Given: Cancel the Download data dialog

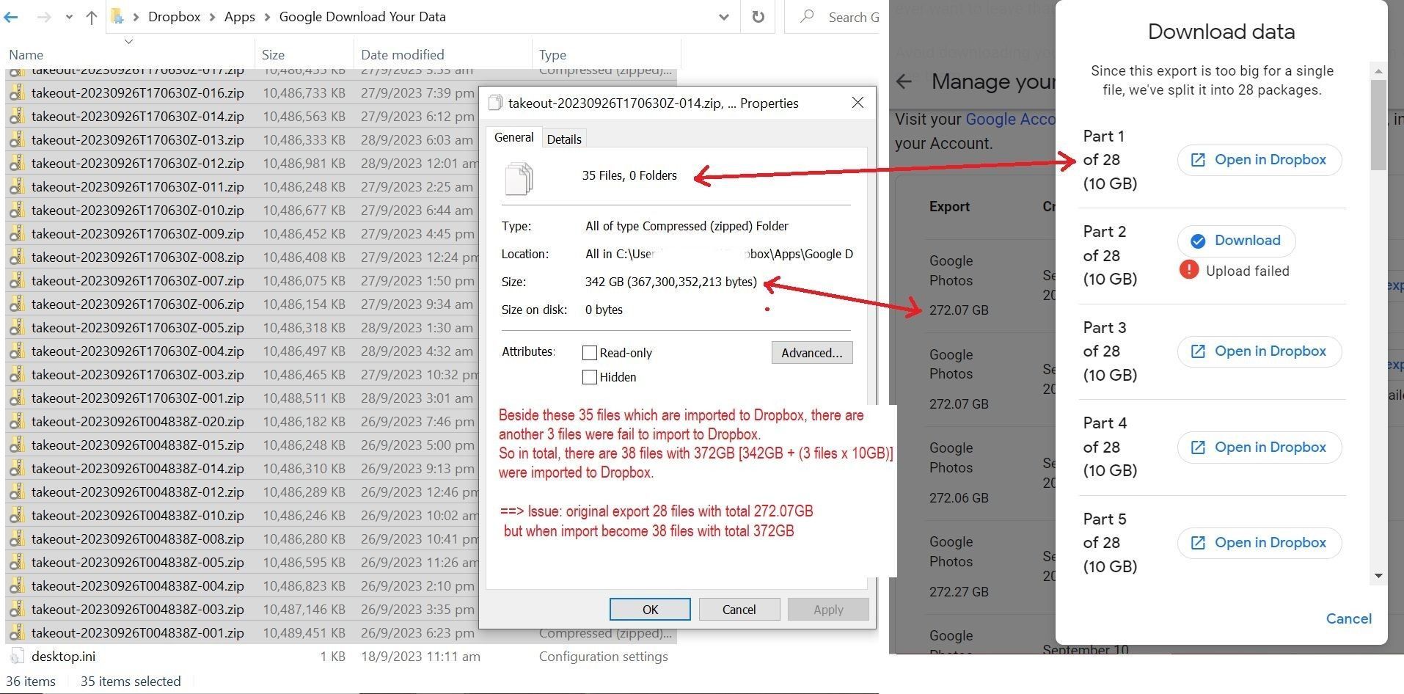Looking at the screenshot, I should tap(1348, 618).
